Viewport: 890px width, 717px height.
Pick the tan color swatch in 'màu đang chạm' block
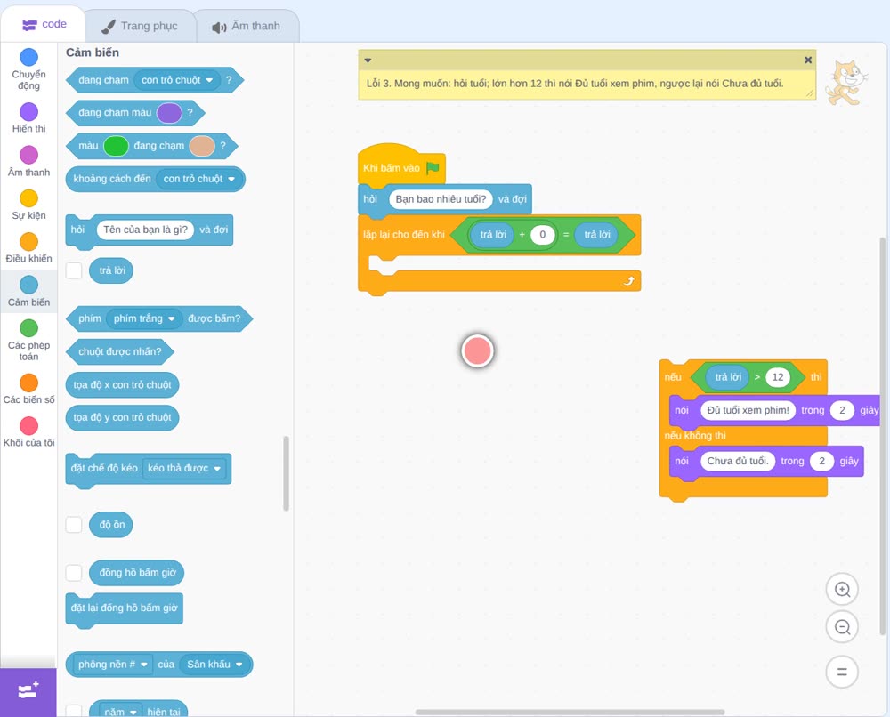tap(202, 146)
